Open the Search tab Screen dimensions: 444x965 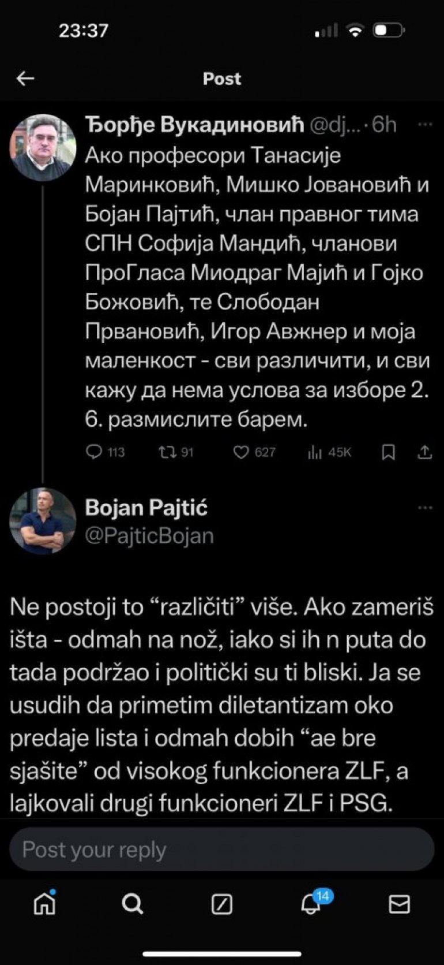tap(133, 903)
